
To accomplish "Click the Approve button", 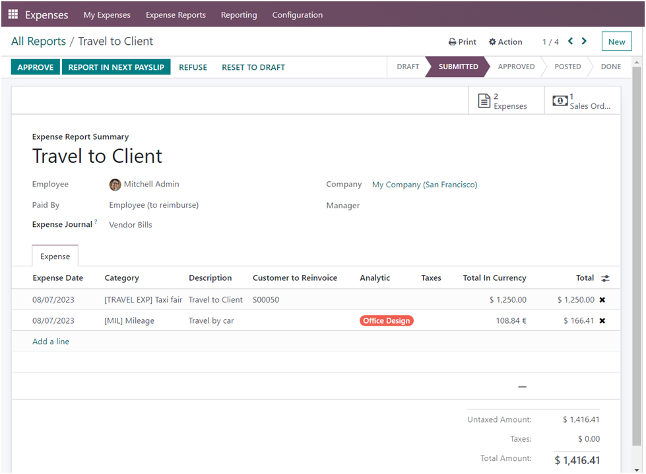I will pos(36,67).
